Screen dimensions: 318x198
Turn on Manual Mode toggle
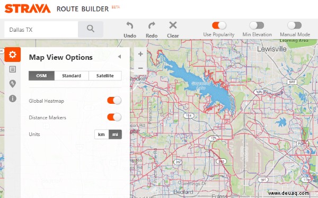tap(295, 25)
